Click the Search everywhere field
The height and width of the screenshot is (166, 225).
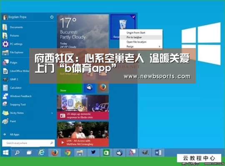point(28,143)
